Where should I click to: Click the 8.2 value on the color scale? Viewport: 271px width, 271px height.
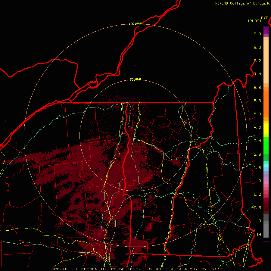(x=257, y=61)
